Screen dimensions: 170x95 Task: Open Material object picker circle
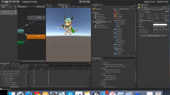pyautogui.click(x=168, y=27)
